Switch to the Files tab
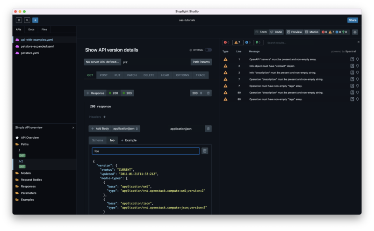 (44, 29)
